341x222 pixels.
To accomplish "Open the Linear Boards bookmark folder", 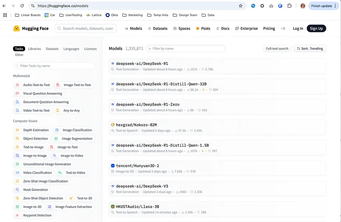I will coord(28,15).
